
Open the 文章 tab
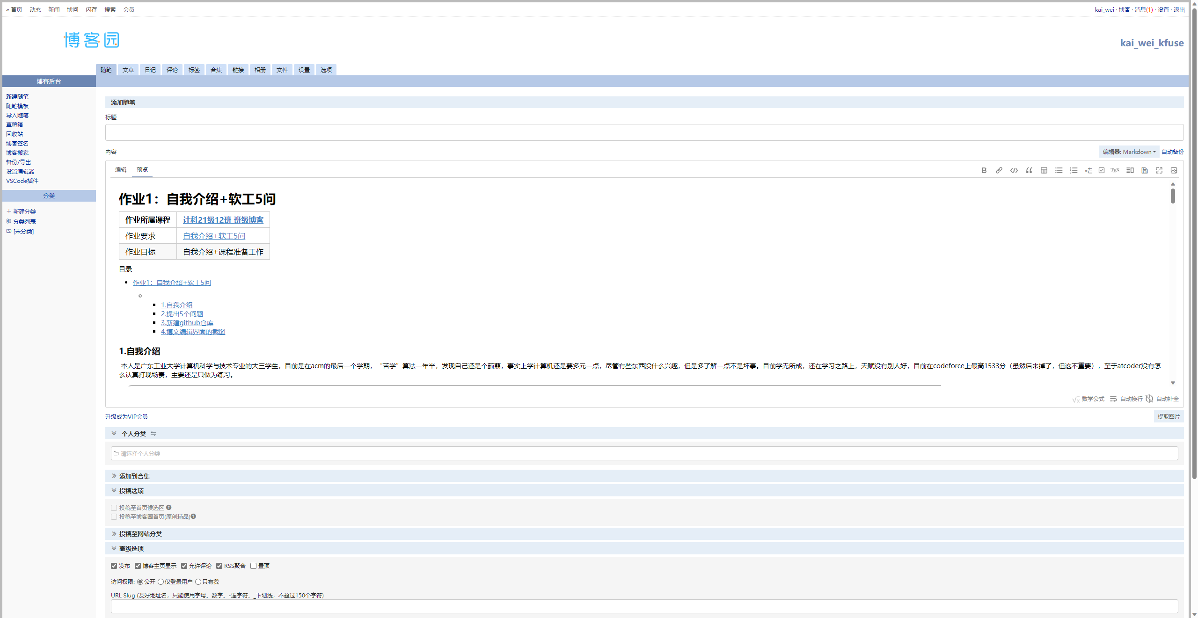pos(128,70)
